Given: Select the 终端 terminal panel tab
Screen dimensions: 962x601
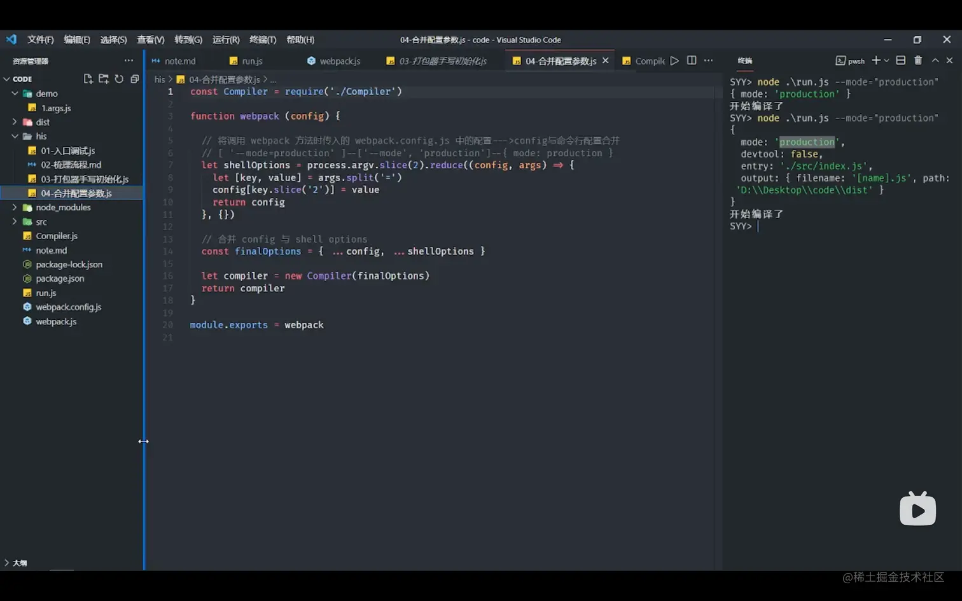Looking at the screenshot, I should [745, 60].
